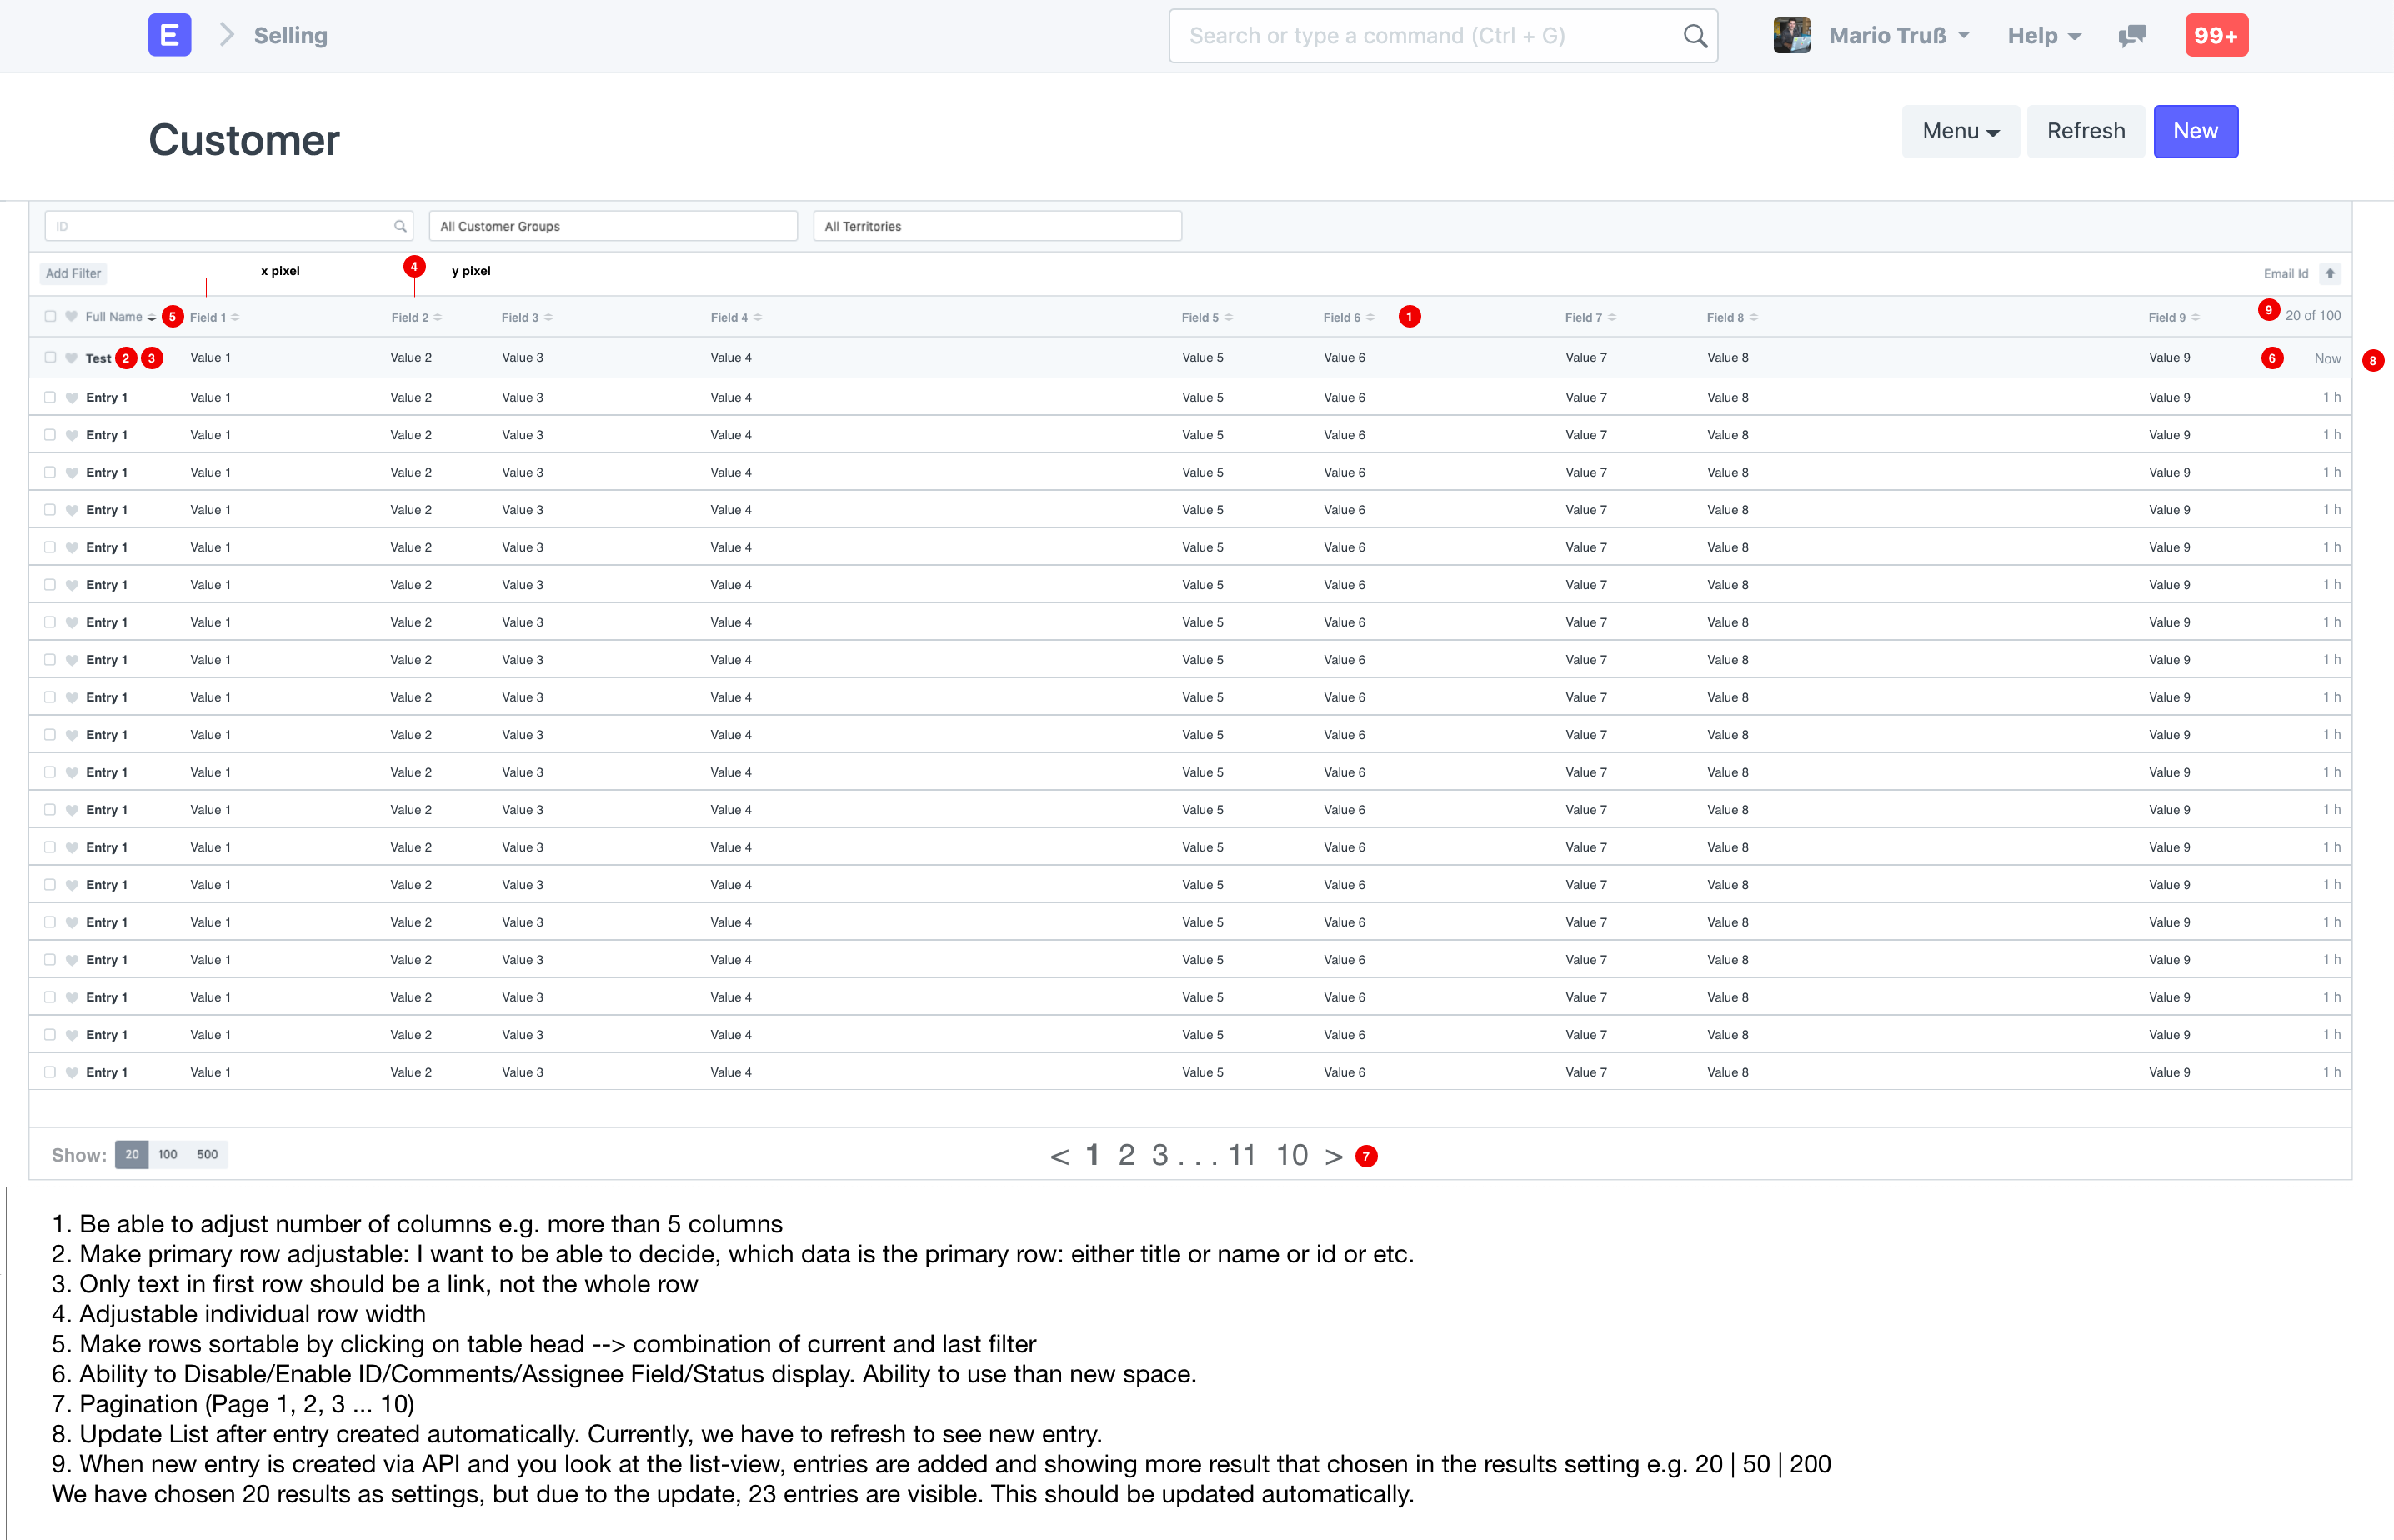2394x1540 pixels.
Task: Open the 99+ notifications badge
Action: (x=2216, y=35)
